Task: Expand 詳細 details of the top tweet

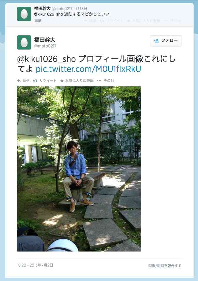Action: coord(38,21)
